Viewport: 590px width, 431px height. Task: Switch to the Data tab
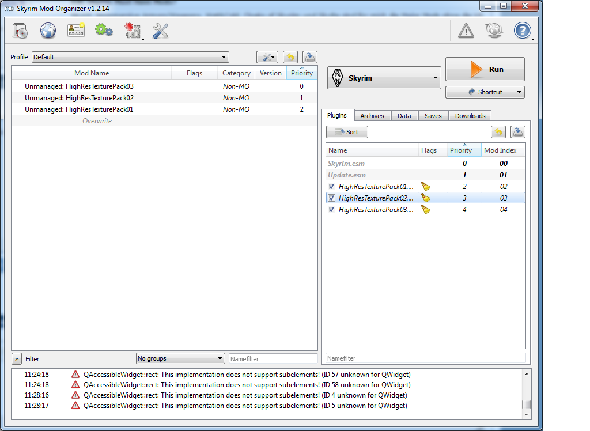coord(404,116)
